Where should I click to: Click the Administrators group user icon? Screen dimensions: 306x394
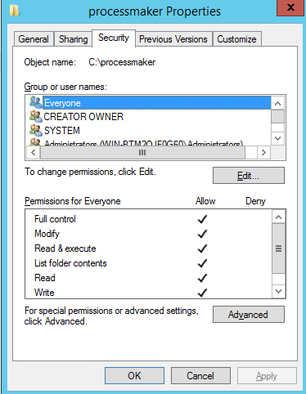click(x=36, y=141)
